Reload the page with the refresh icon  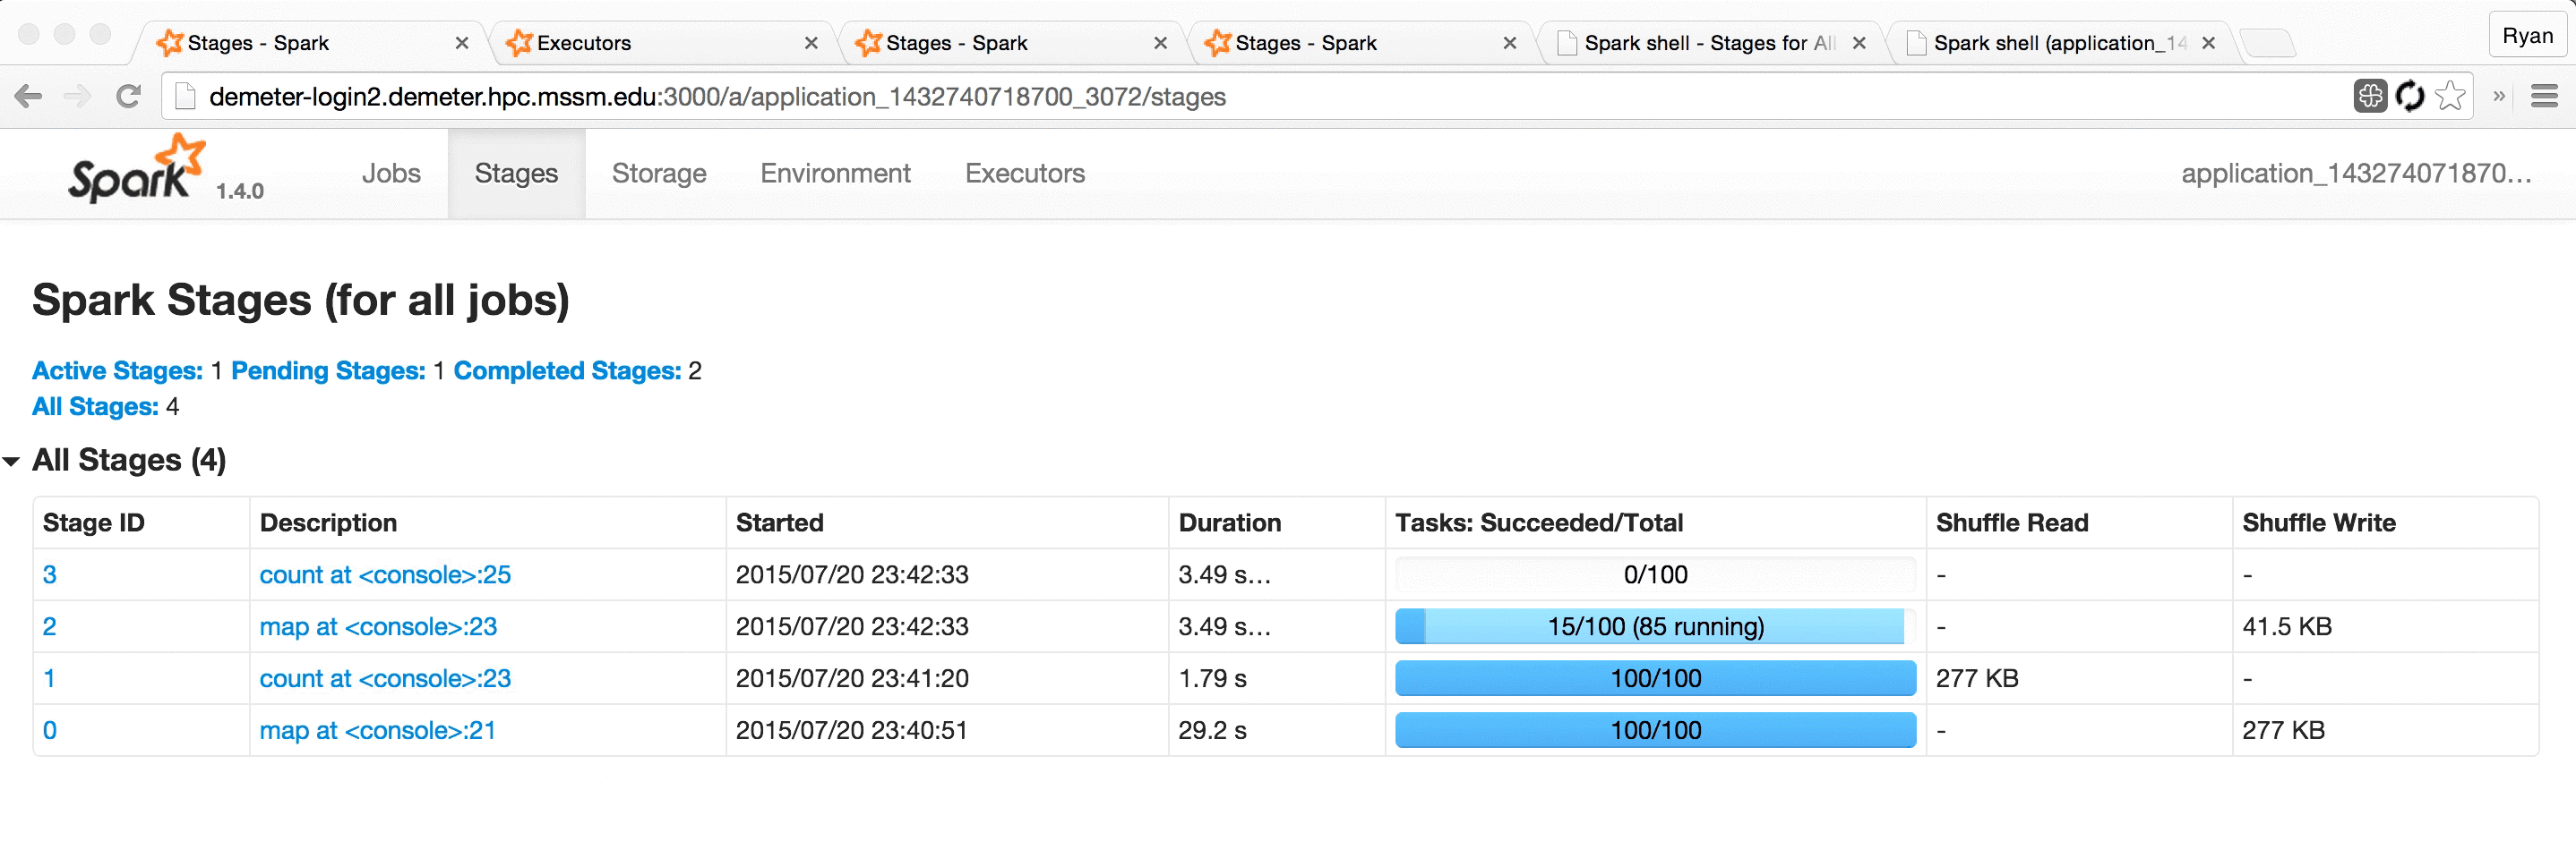tap(128, 96)
